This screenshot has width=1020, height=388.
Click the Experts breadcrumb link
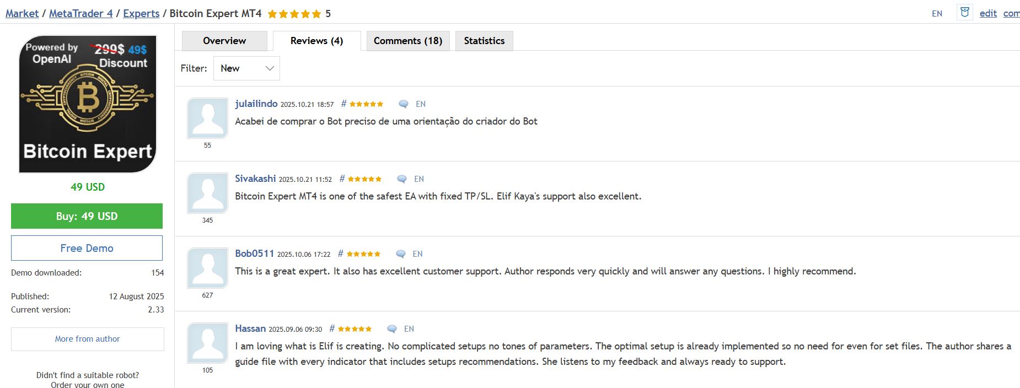coord(141,13)
